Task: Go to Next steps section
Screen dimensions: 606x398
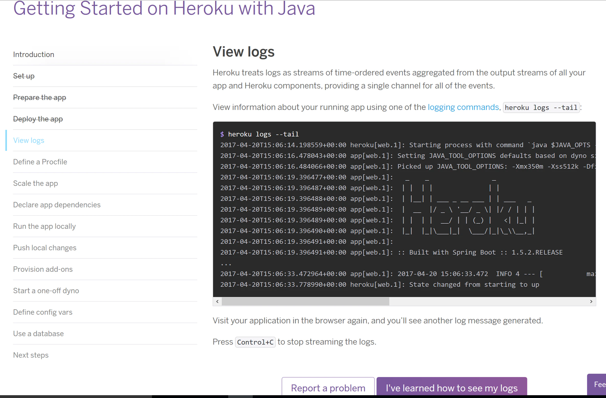Action: pos(31,355)
